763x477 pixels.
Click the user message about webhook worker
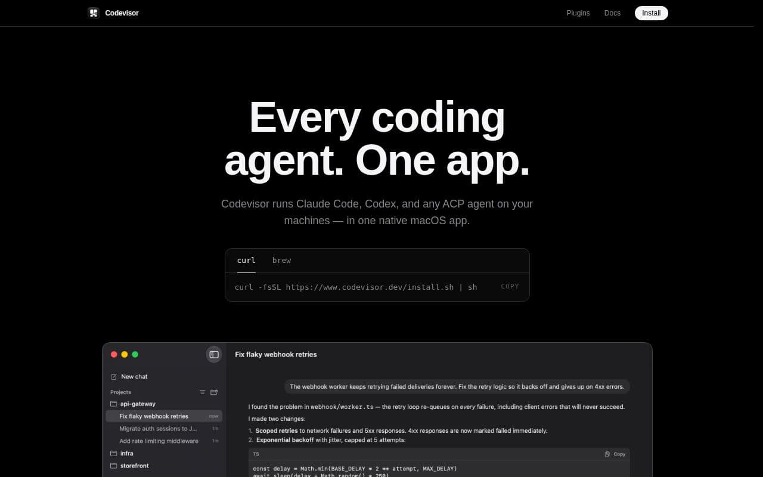pos(457,386)
